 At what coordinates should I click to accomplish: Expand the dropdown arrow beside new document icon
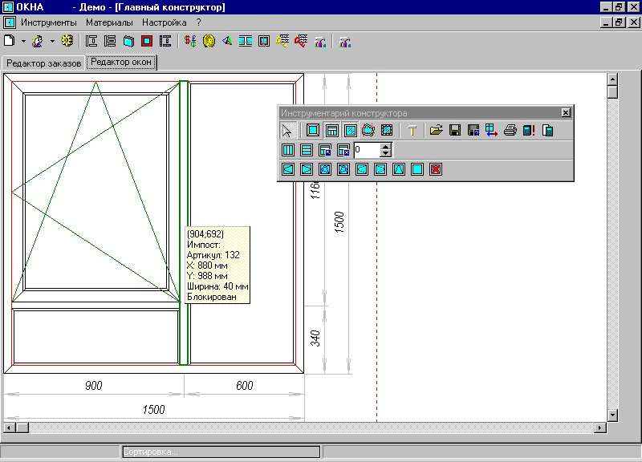pyautogui.click(x=24, y=41)
